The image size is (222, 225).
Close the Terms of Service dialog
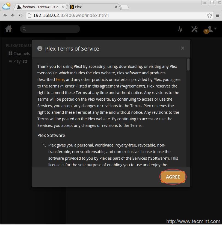(x=182, y=48)
